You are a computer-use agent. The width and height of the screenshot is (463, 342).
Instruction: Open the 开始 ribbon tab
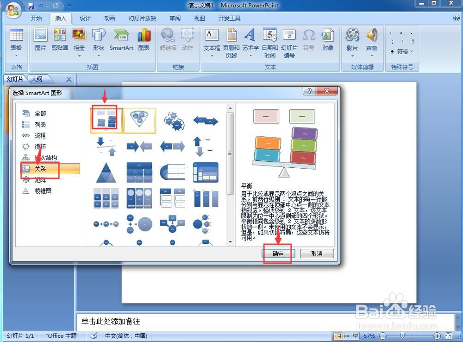[x=36, y=19]
